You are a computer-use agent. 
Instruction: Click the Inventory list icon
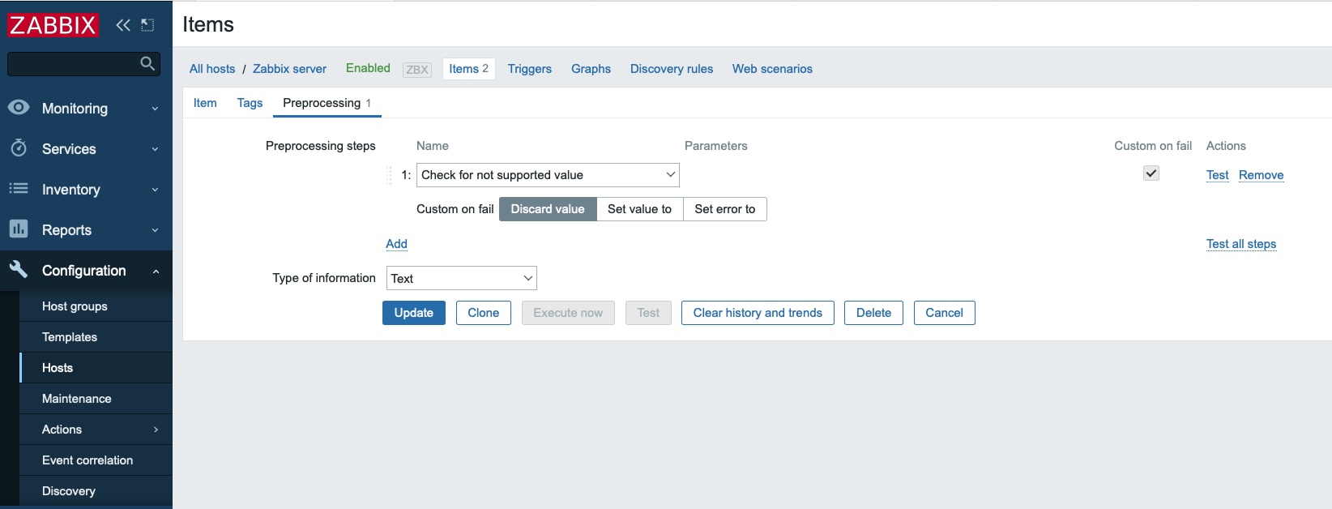(x=19, y=189)
